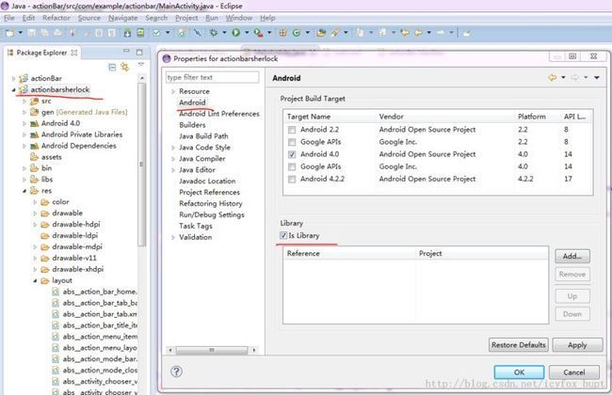Click the type filter text field
Image resolution: width=612 pixels, height=395 pixels.
[213, 77]
